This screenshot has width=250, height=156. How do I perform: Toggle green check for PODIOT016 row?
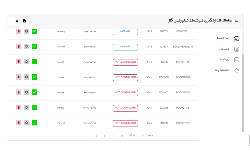pyautogui.click(x=34, y=107)
